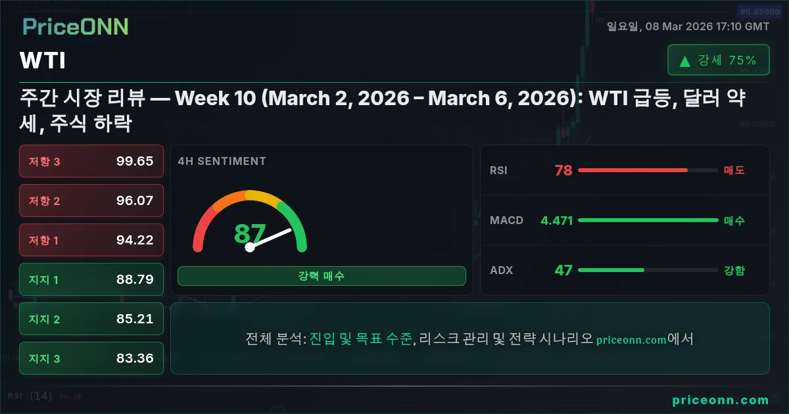Viewport: 789px width, 414px height.
Task: Click the 저항 3 level 99.65
Action: (91, 161)
